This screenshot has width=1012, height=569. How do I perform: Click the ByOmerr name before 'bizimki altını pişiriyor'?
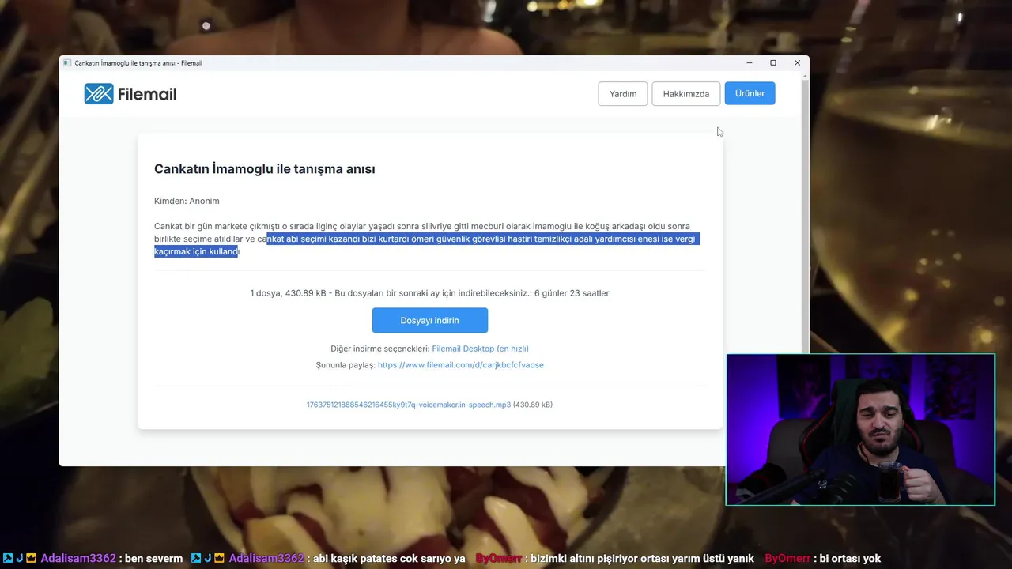[499, 558]
